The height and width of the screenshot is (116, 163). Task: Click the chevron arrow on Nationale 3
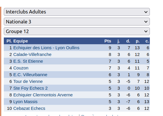(146, 22)
